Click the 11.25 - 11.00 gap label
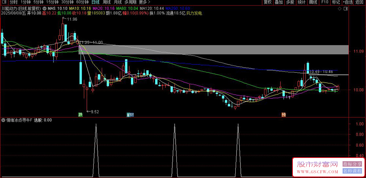Screen dimensions: 366x178 pos(91,42)
